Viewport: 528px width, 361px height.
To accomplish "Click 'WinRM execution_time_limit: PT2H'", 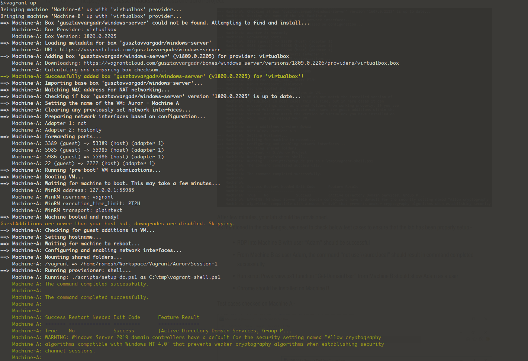I will pos(92,204).
